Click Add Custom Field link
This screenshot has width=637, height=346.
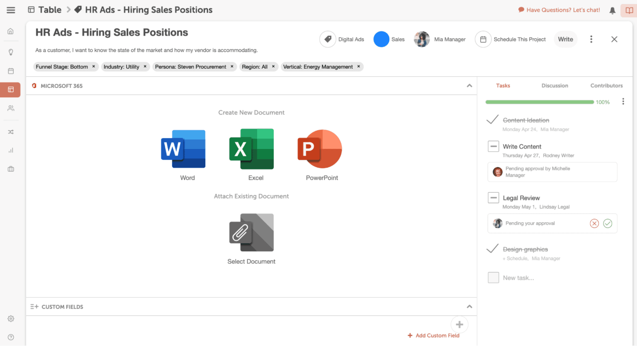(437, 336)
